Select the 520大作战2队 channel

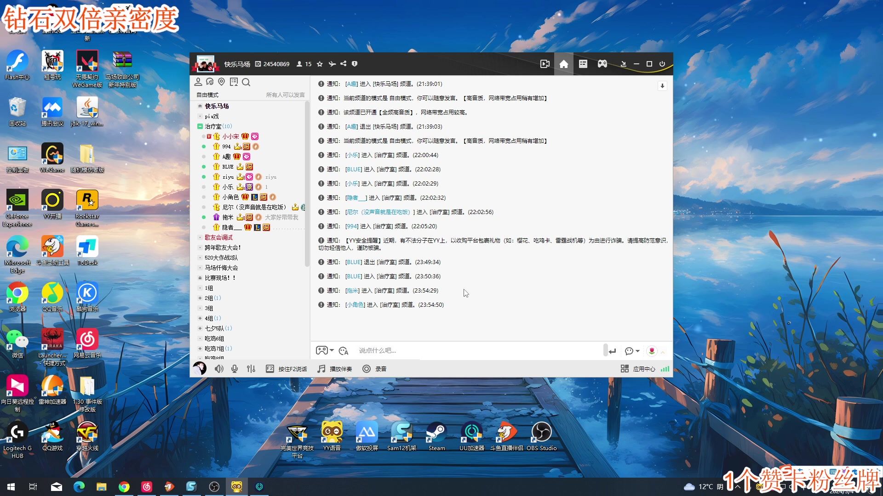[x=221, y=258]
